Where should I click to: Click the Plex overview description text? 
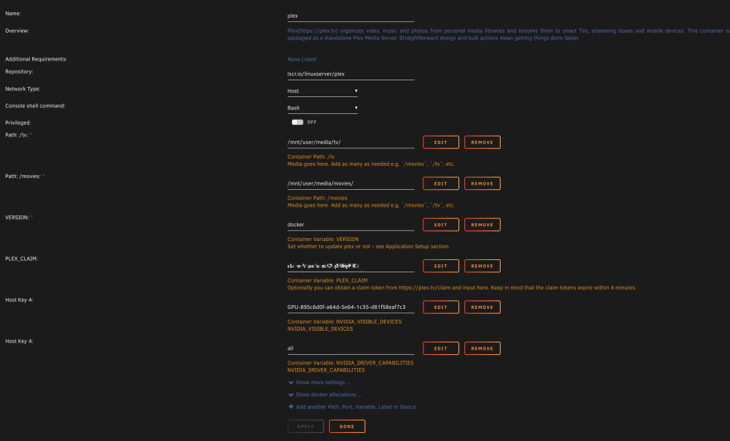pos(508,34)
